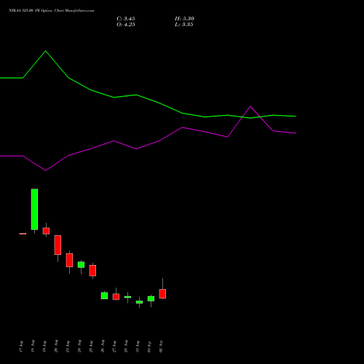Select the green candle for 24 Aug
The width and height of the screenshot is (364, 364).
[x=81, y=265]
